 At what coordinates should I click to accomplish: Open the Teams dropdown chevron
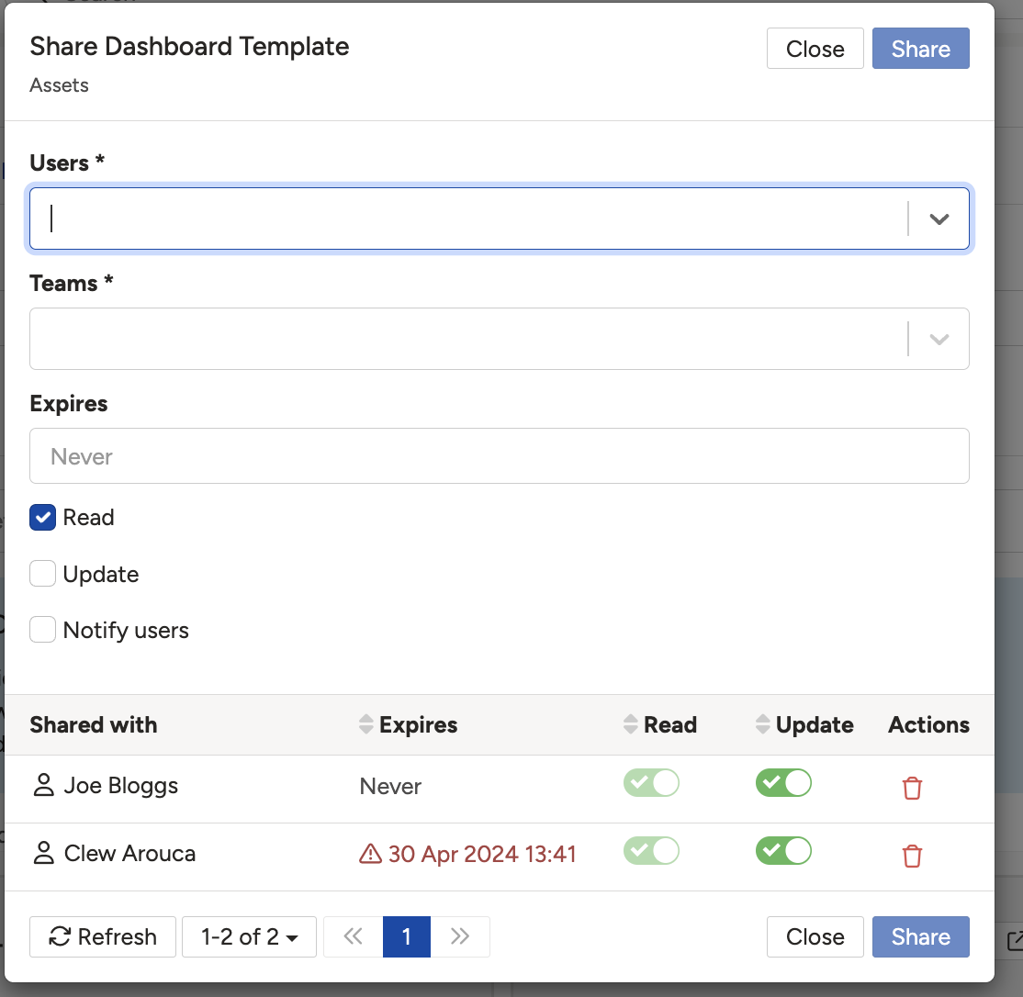click(x=939, y=339)
